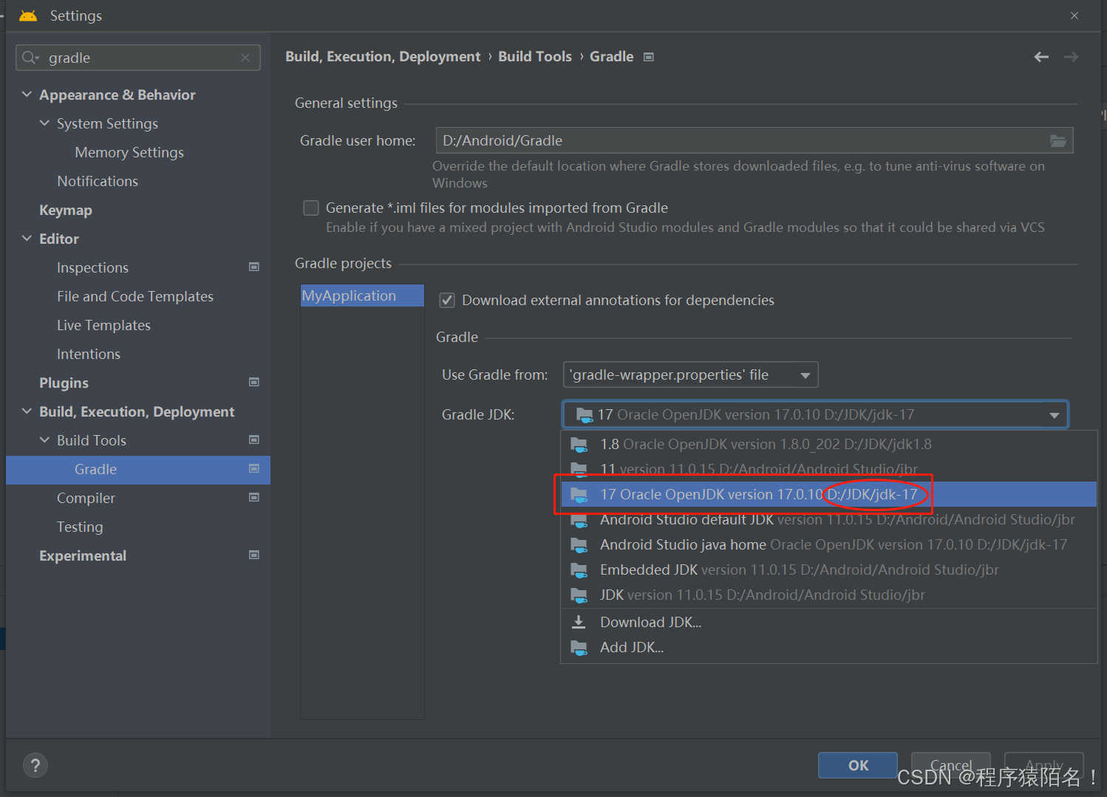Jump to the Build Tools breadcrumb

point(535,56)
